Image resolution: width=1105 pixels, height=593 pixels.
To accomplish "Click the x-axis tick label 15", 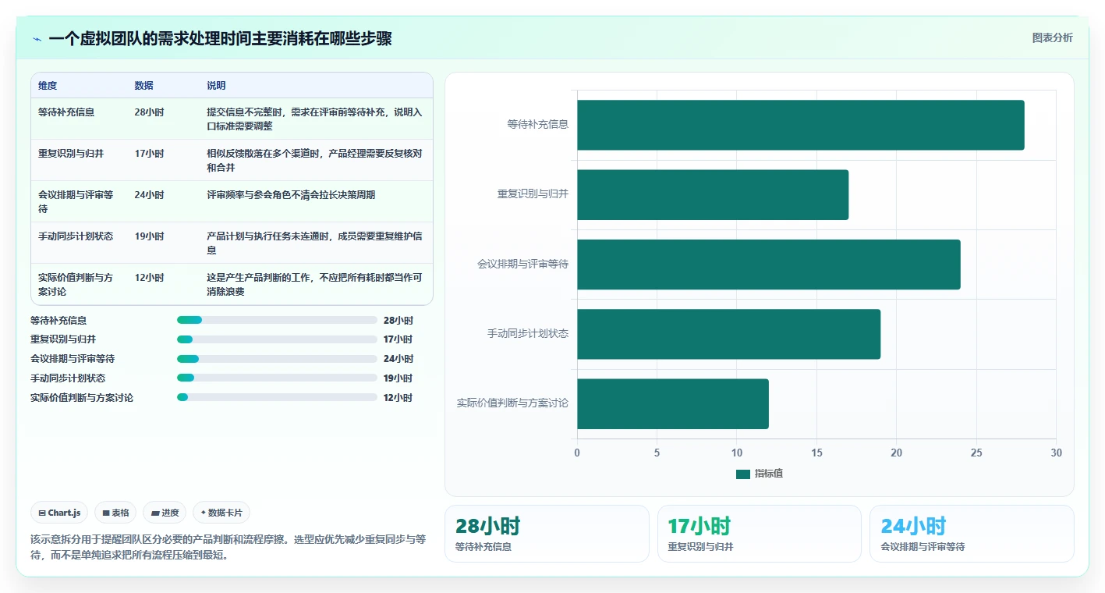I will (x=816, y=453).
